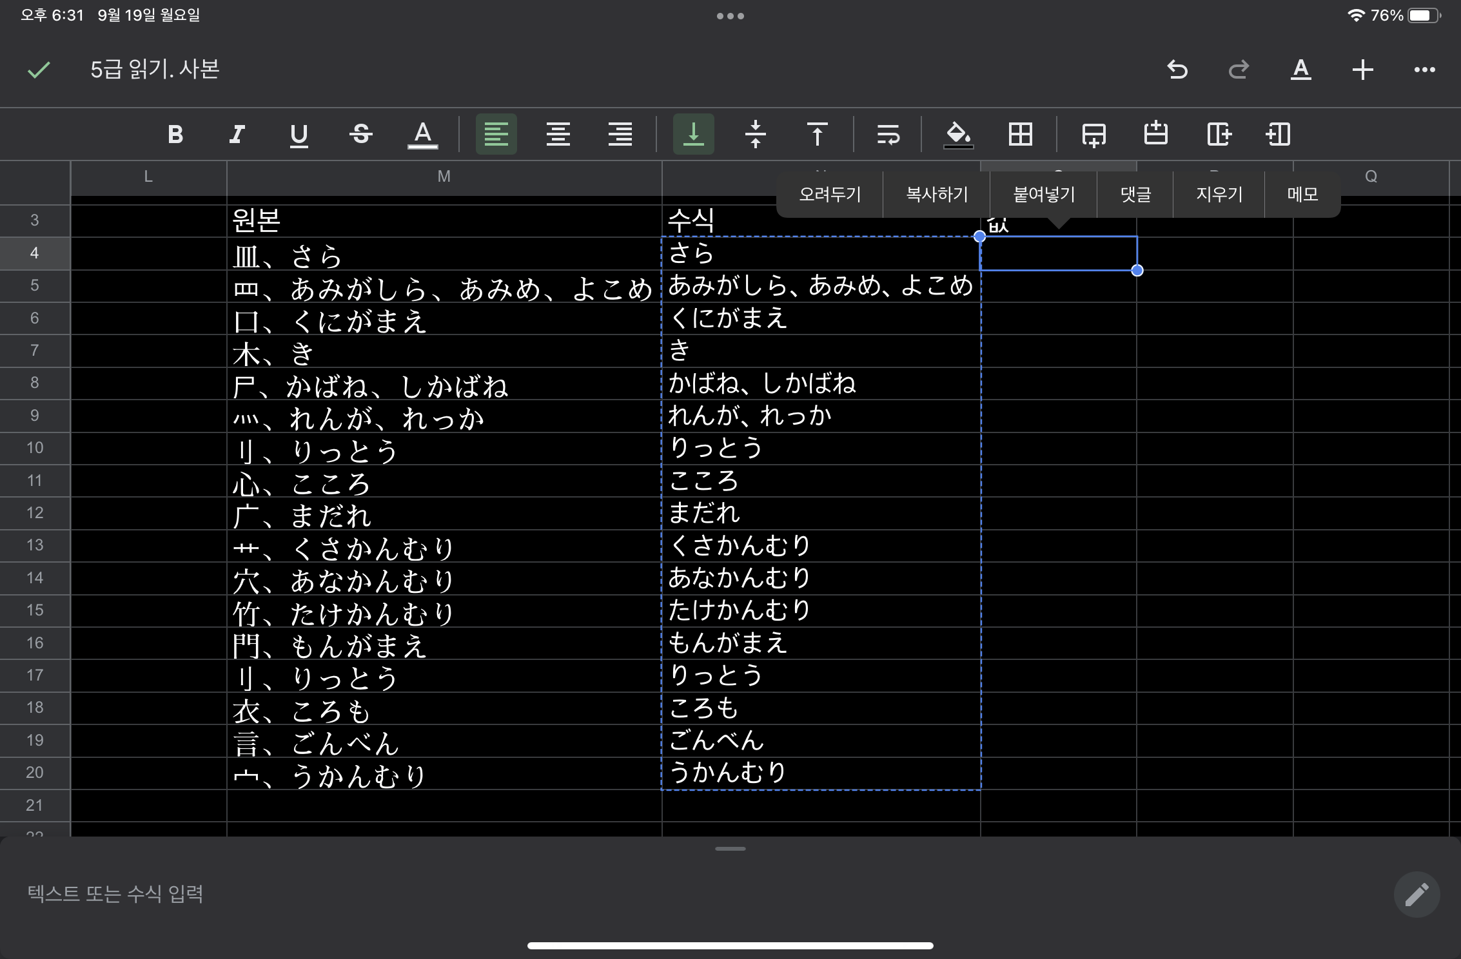Tap the green checkmark done button
This screenshot has width=1461, height=959.
coord(39,70)
